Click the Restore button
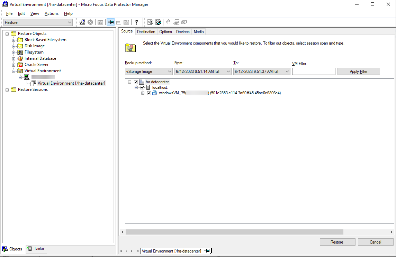396x257 pixels. 337,242
